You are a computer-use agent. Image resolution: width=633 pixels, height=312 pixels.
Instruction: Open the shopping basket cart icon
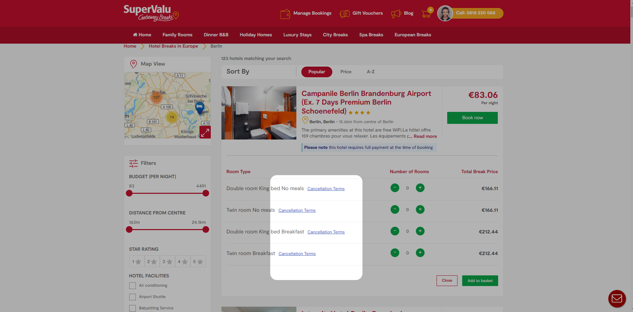pos(426,14)
